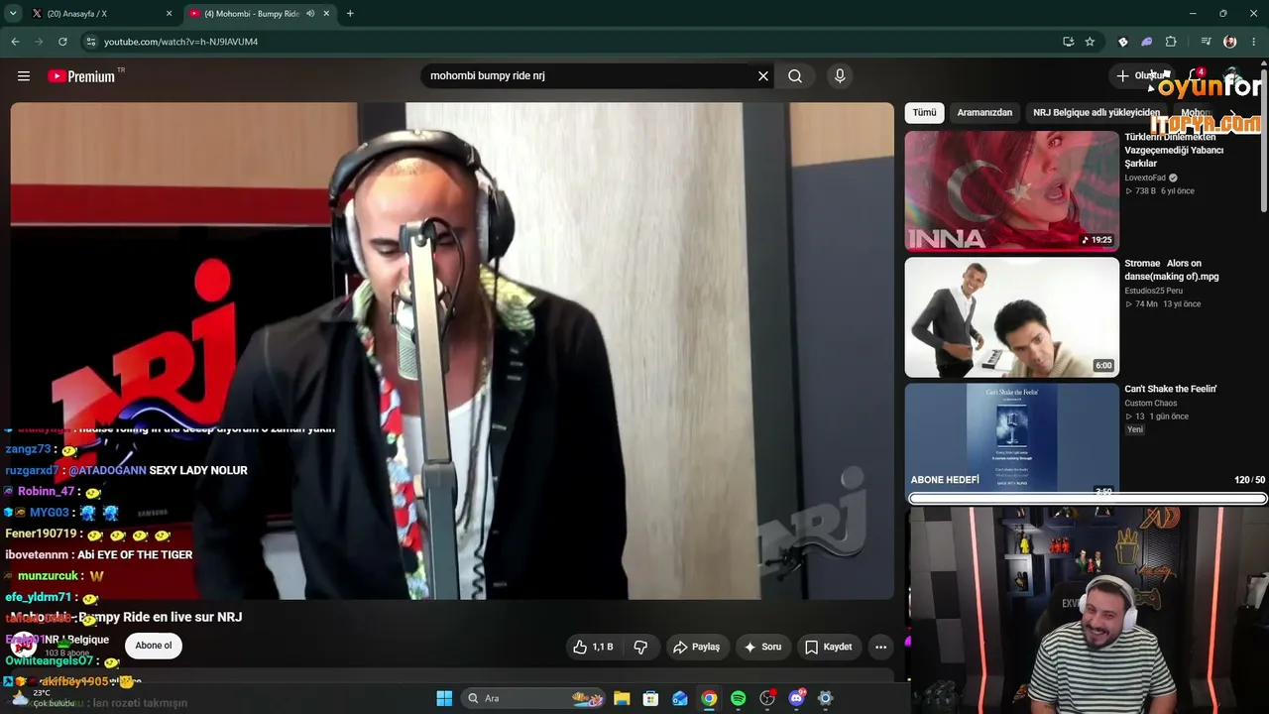Open Can't Shake the Feelin' title link
Image resolution: width=1269 pixels, height=714 pixels.
point(1170,389)
